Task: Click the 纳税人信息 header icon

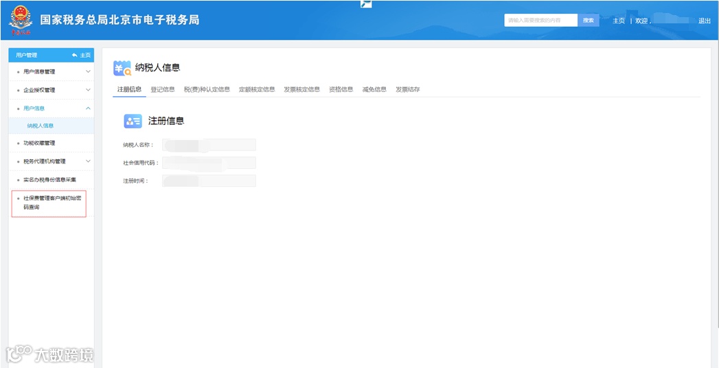Action: [122, 68]
